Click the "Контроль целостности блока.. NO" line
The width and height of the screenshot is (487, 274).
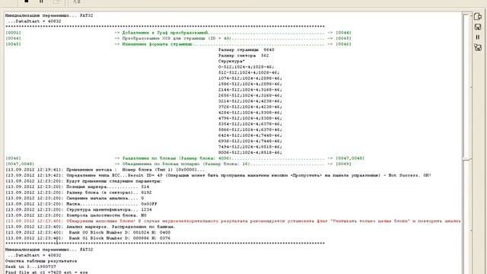click(x=76, y=215)
